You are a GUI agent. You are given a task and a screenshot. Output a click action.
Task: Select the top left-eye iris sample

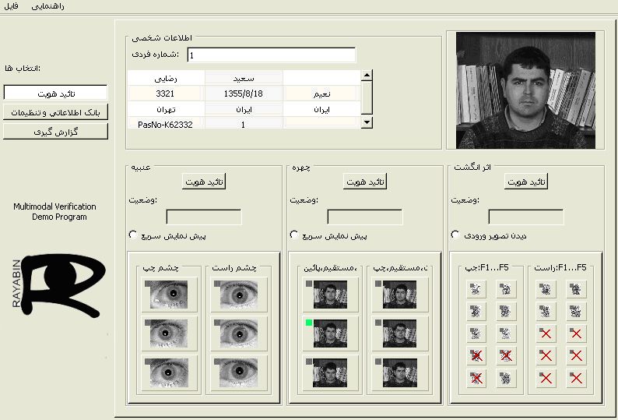click(170, 294)
